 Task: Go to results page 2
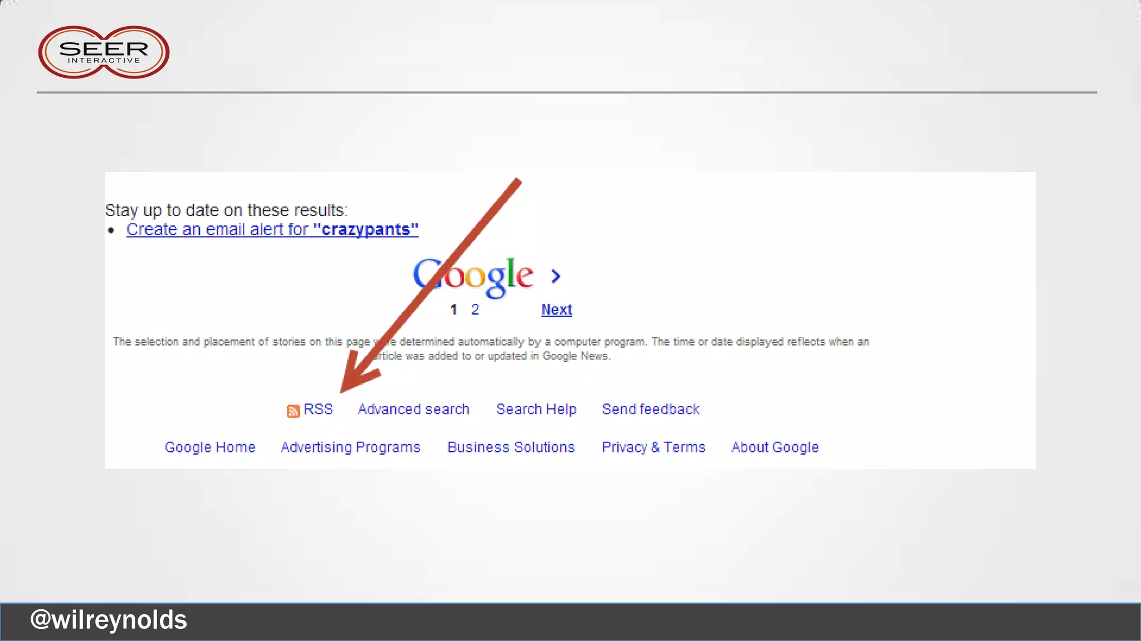[475, 310]
